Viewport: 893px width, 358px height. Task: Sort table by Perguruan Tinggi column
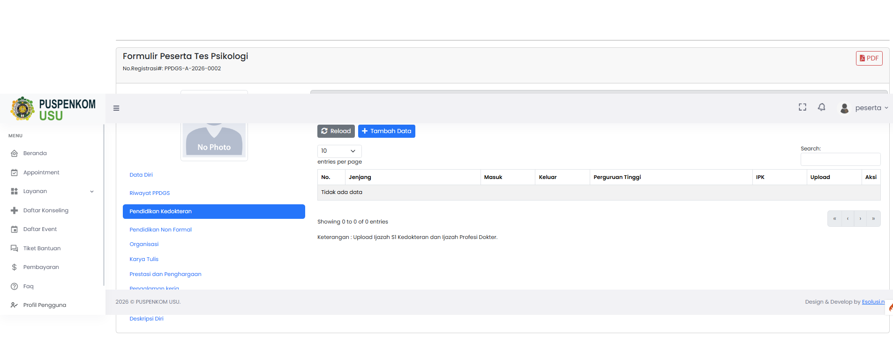point(671,177)
